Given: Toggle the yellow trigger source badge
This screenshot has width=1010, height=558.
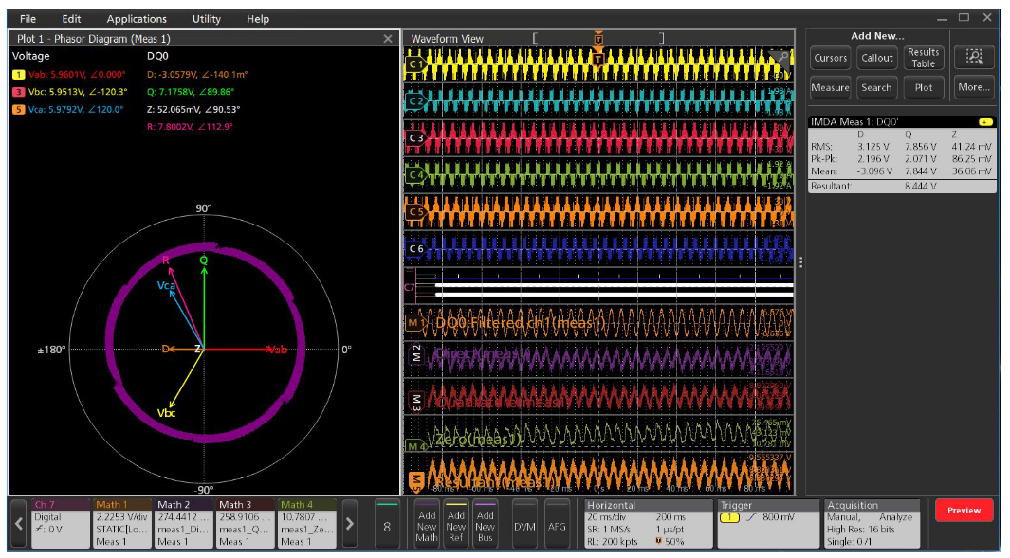Looking at the screenshot, I should click(727, 518).
